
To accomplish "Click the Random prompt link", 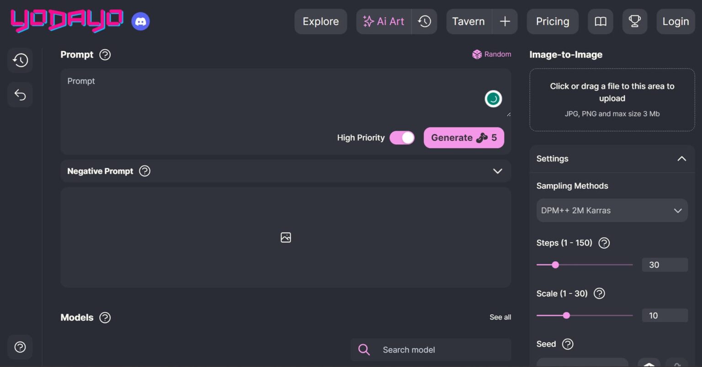I will coord(492,54).
